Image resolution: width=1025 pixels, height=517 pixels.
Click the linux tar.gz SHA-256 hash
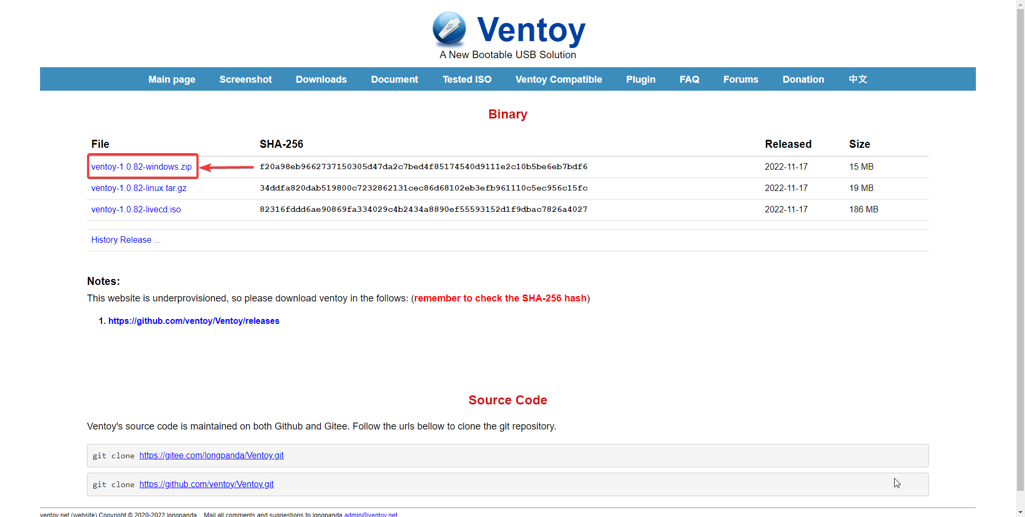pos(423,188)
